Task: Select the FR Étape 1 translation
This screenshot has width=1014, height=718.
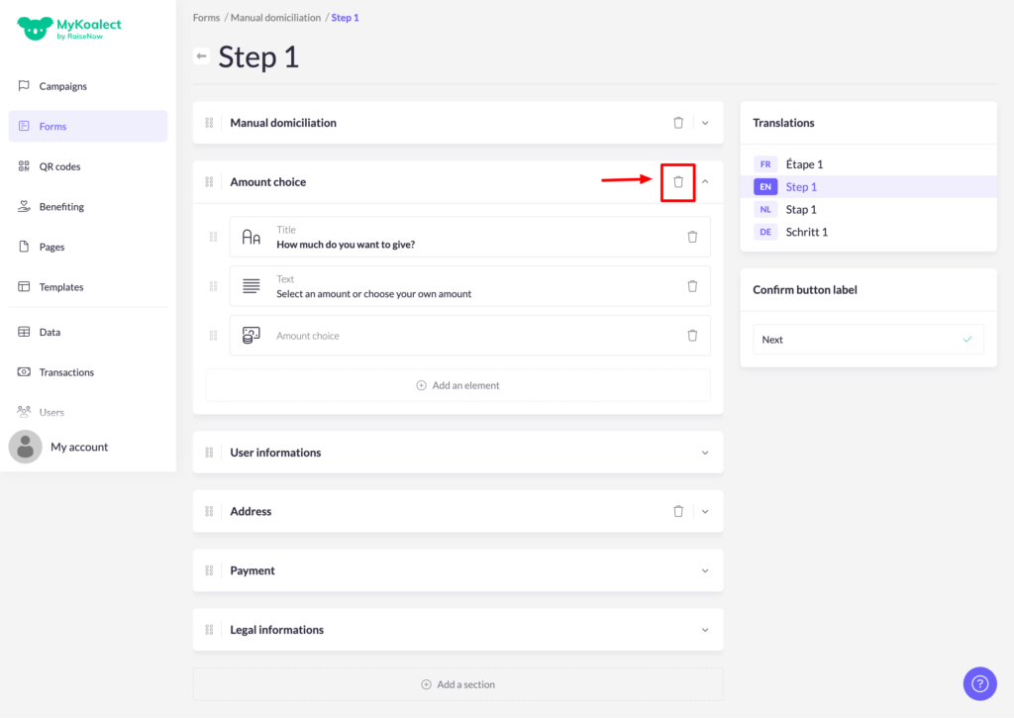Action: [x=803, y=164]
